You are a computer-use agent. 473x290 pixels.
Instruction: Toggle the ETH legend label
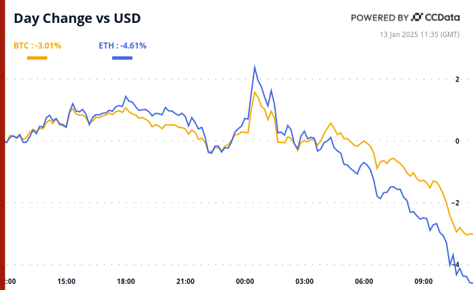tap(122, 46)
